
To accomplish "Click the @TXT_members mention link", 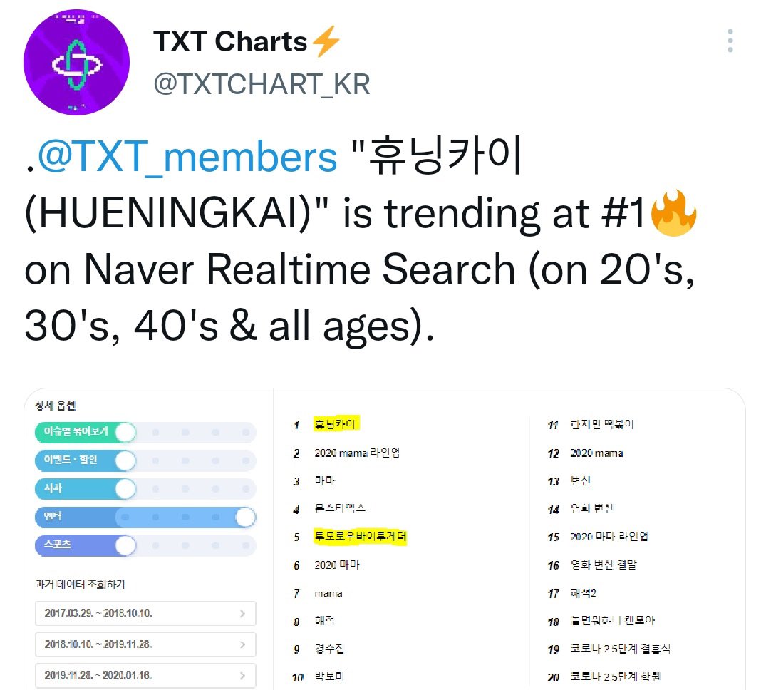I will tap(187, 156).
